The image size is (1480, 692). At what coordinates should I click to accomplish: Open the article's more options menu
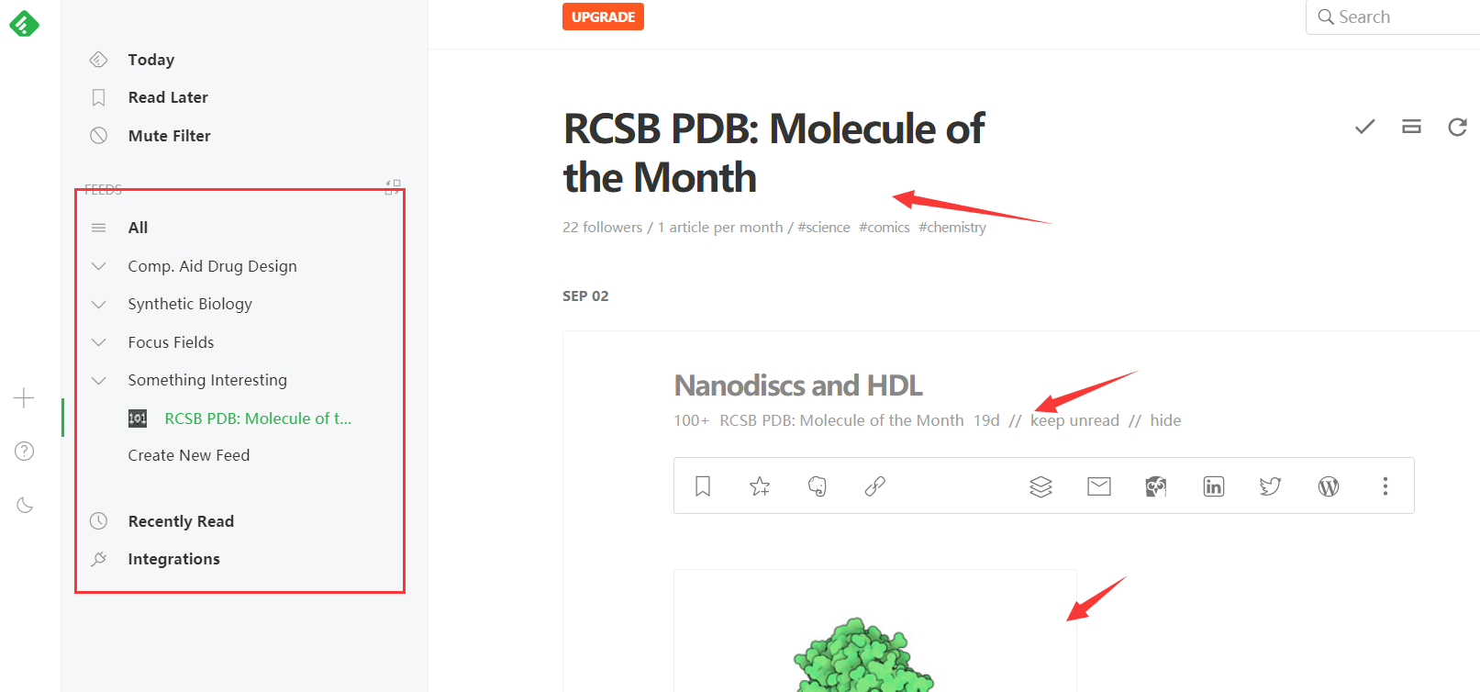tap(1385, 486)
